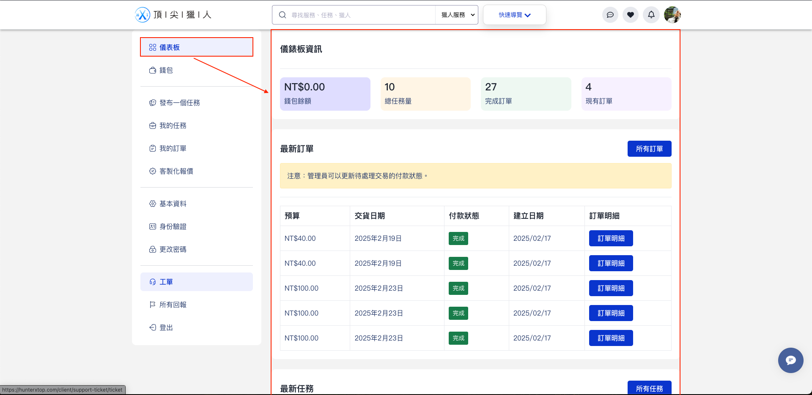Click the 錢包餘額 NT$0.00 card

click(325, 94)
